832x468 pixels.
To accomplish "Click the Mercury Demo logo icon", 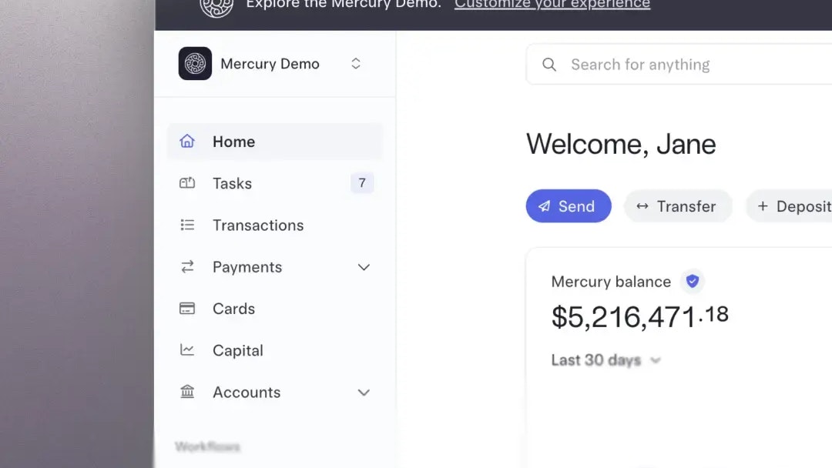I will point(195,63).
